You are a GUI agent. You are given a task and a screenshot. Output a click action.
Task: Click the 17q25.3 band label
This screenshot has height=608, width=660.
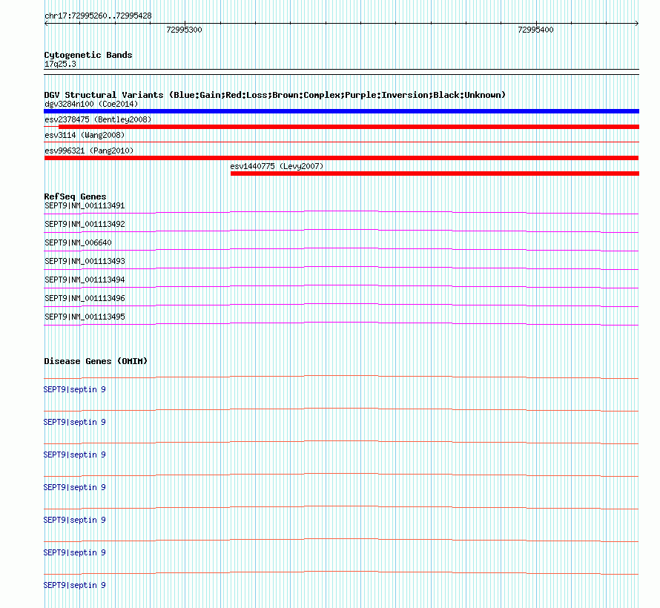click(60, 64)
